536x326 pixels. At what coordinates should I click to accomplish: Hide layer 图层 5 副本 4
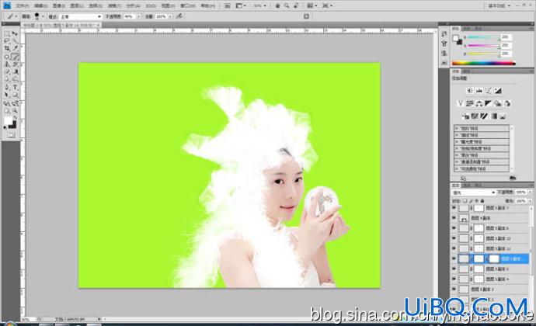[x=454, y=279]
